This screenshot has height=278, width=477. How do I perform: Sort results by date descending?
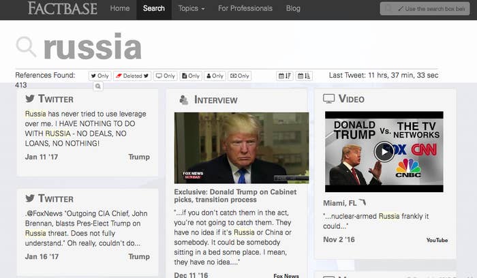click(x=285, y=76)
